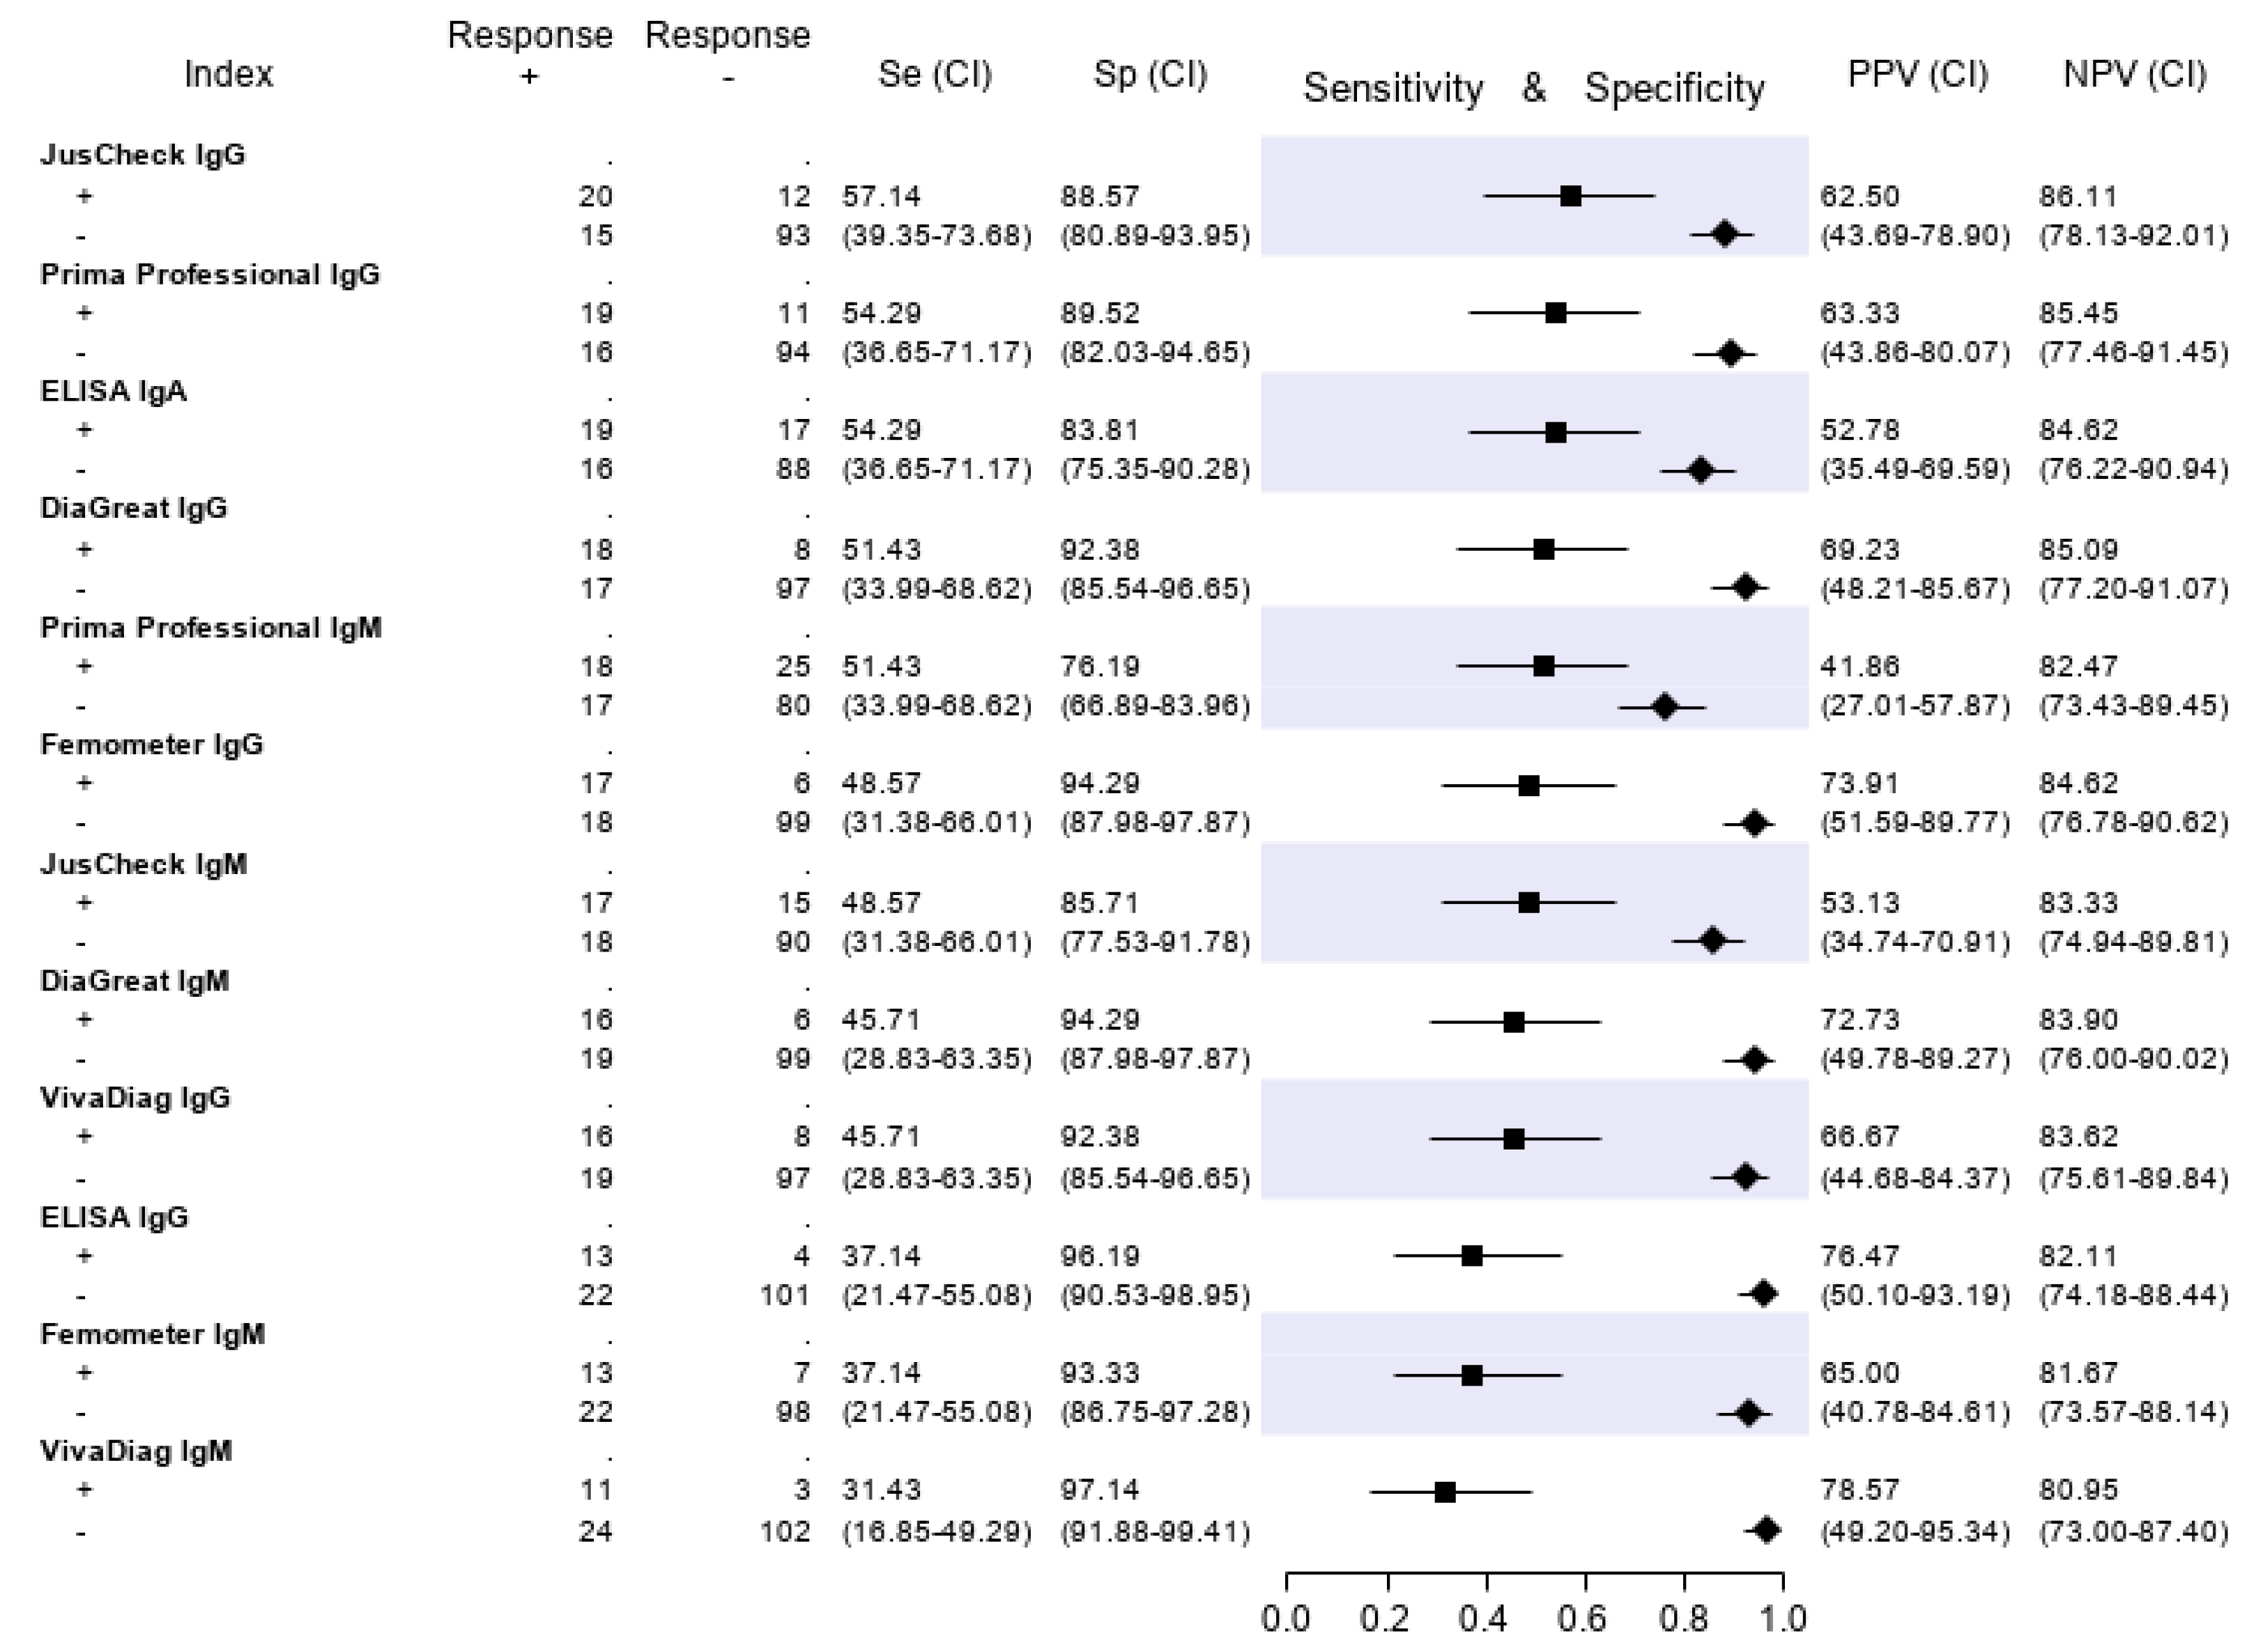Click the DiaGreat IgG sensitivity square marker
Screen dimensions: 2263x1652
pyautogui.click(x=1543, y=549)
